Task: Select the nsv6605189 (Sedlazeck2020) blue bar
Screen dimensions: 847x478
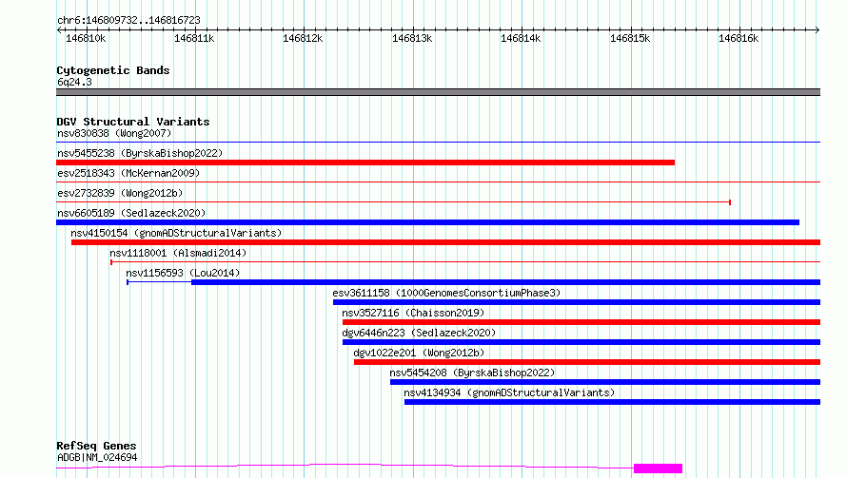Action: (x=428, y=222)
